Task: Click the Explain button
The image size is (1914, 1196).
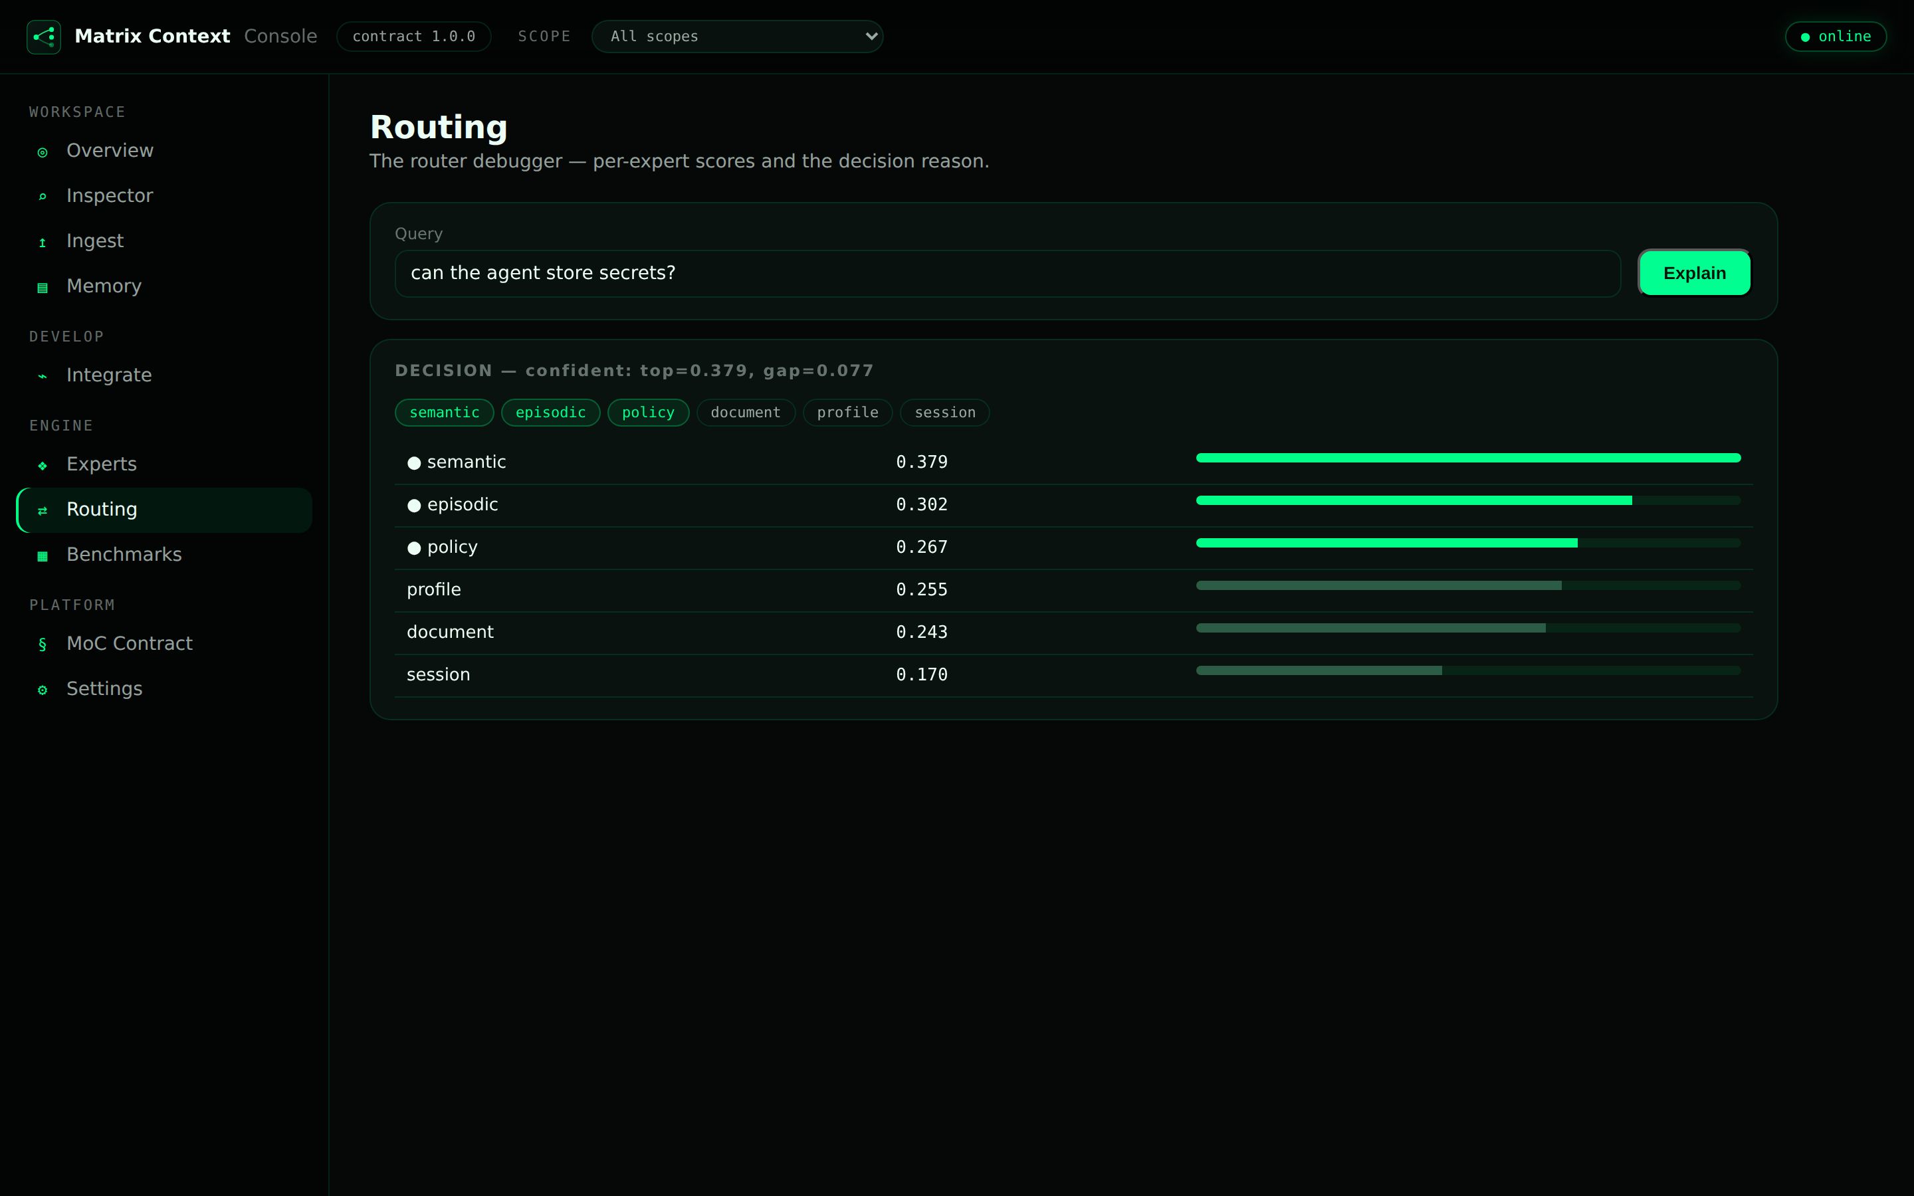Action: point(1694,273)
